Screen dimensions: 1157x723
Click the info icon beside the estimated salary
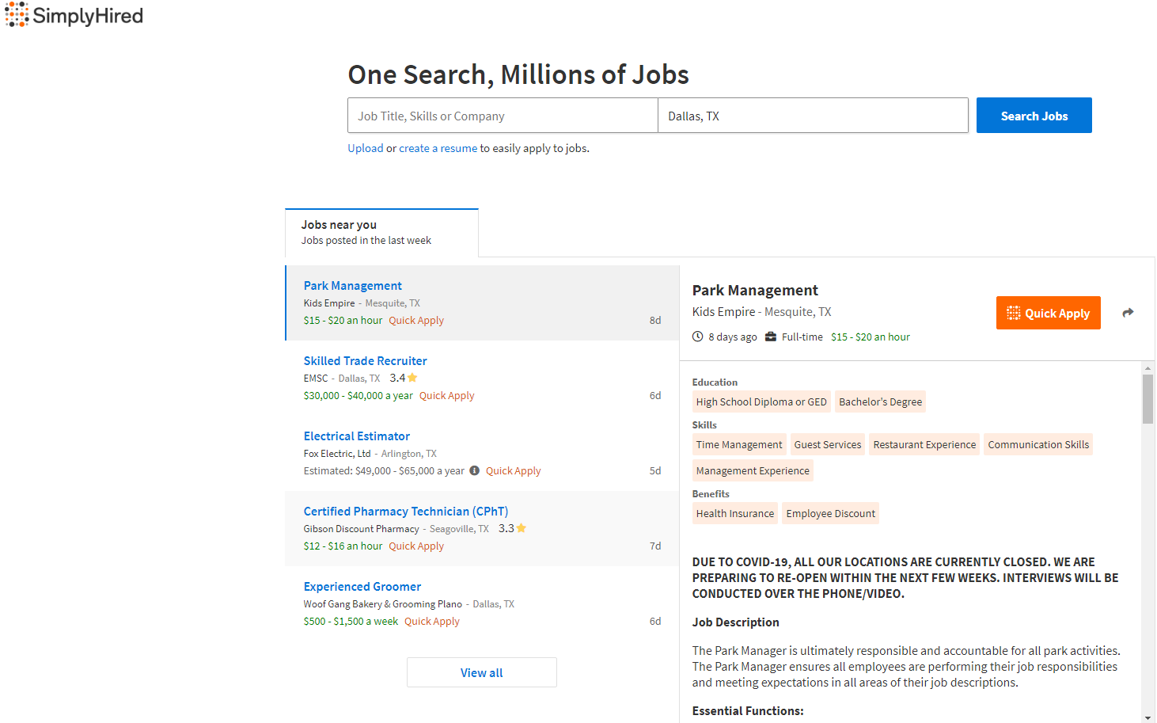pyautogui.click(x=473, y=470)
